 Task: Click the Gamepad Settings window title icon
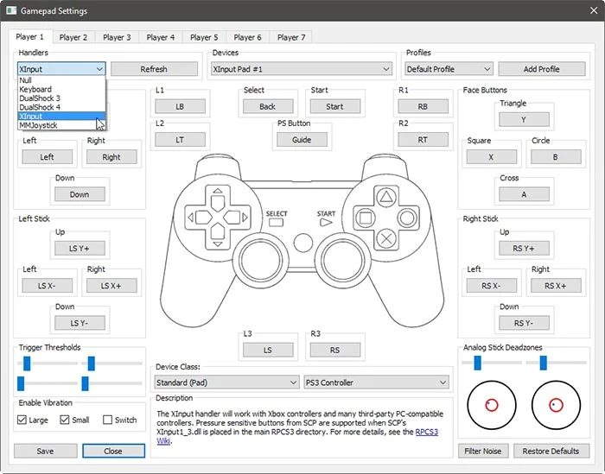(10, 11)
